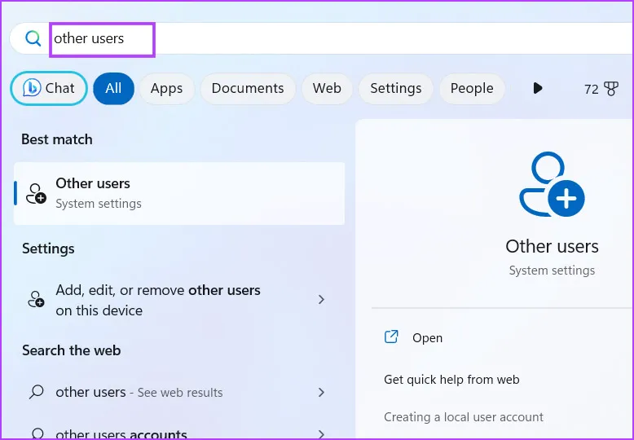Screen dimensions: 634x440
Task: Expand Add, edit, or remove other users chevron
Action: (x=321, y=300)
